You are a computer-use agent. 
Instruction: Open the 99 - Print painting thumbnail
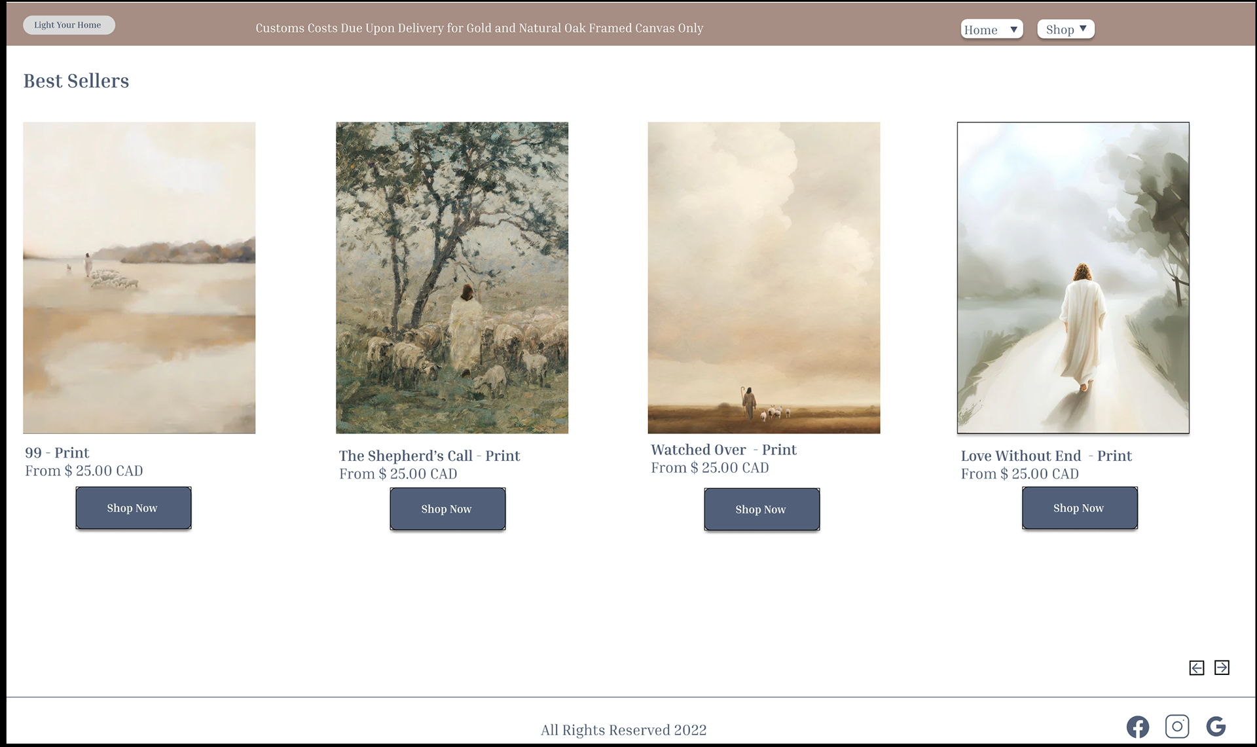[x=139, y=278]
